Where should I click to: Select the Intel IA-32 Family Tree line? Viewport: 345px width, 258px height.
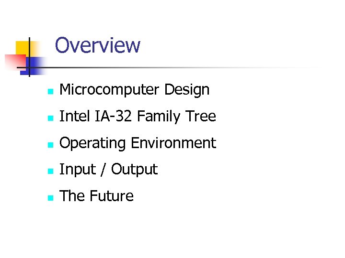[138, 116]
